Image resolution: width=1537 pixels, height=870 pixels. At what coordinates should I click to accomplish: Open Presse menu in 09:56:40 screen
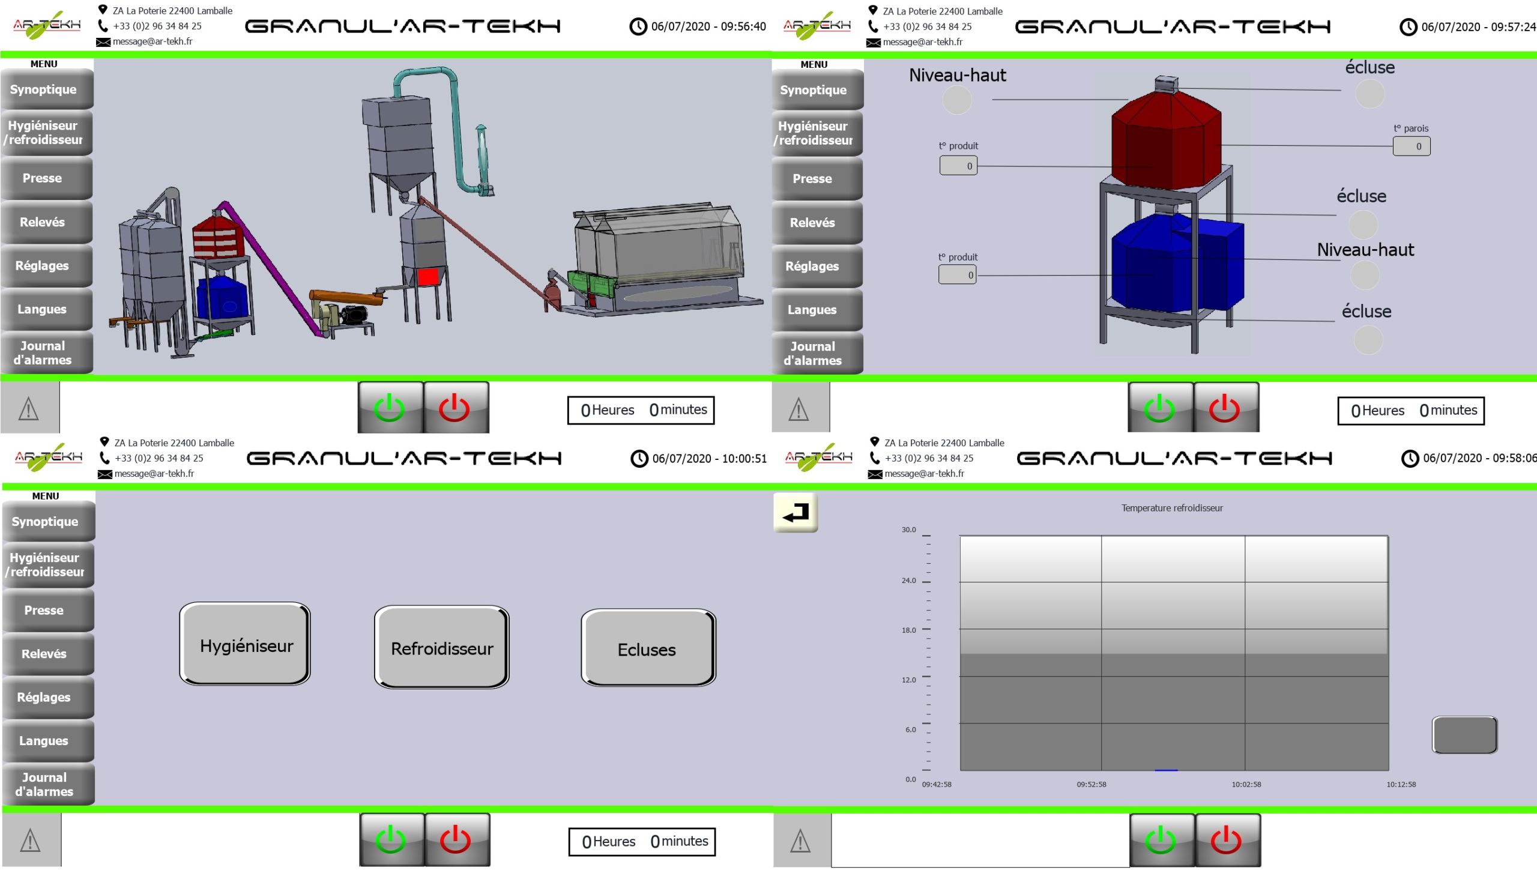47,178
